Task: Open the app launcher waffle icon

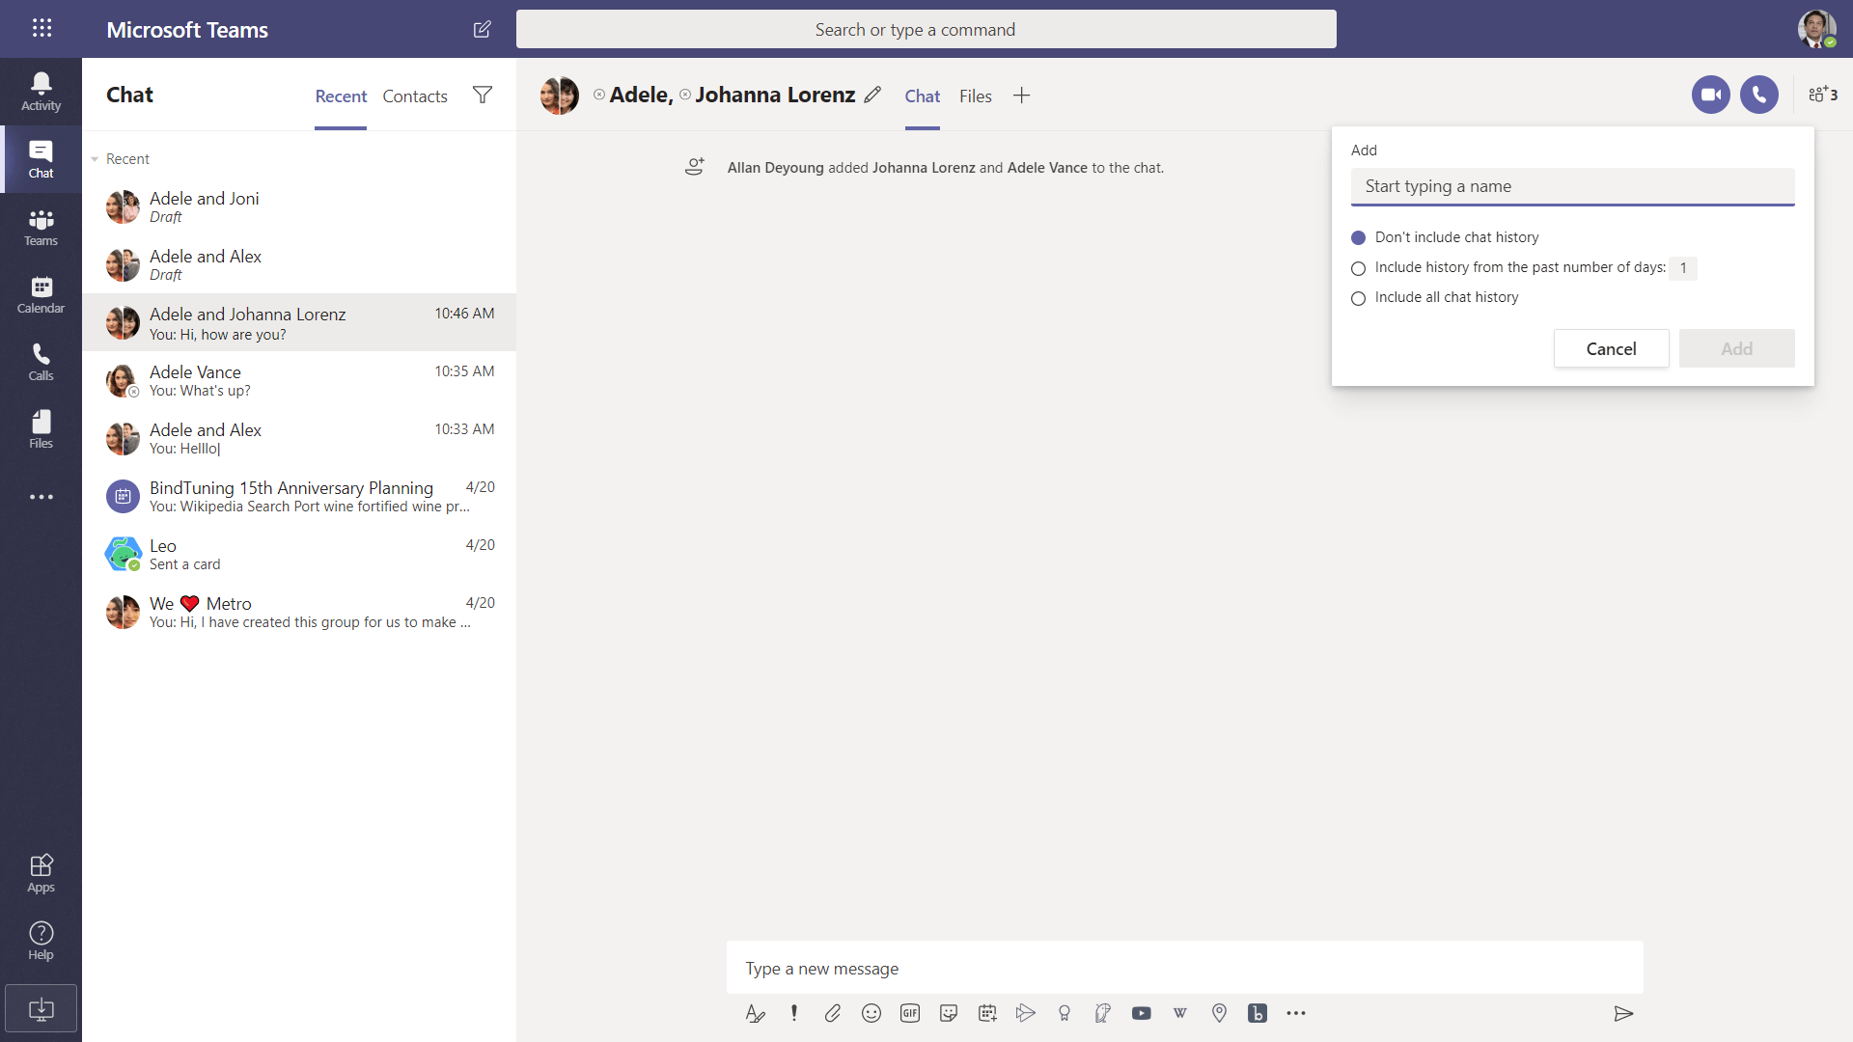Action: tap(41, 28)
